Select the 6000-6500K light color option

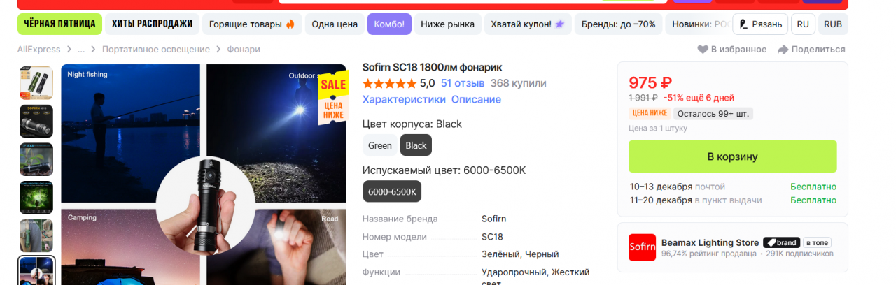pyautogui.click(x=392, y=191)
